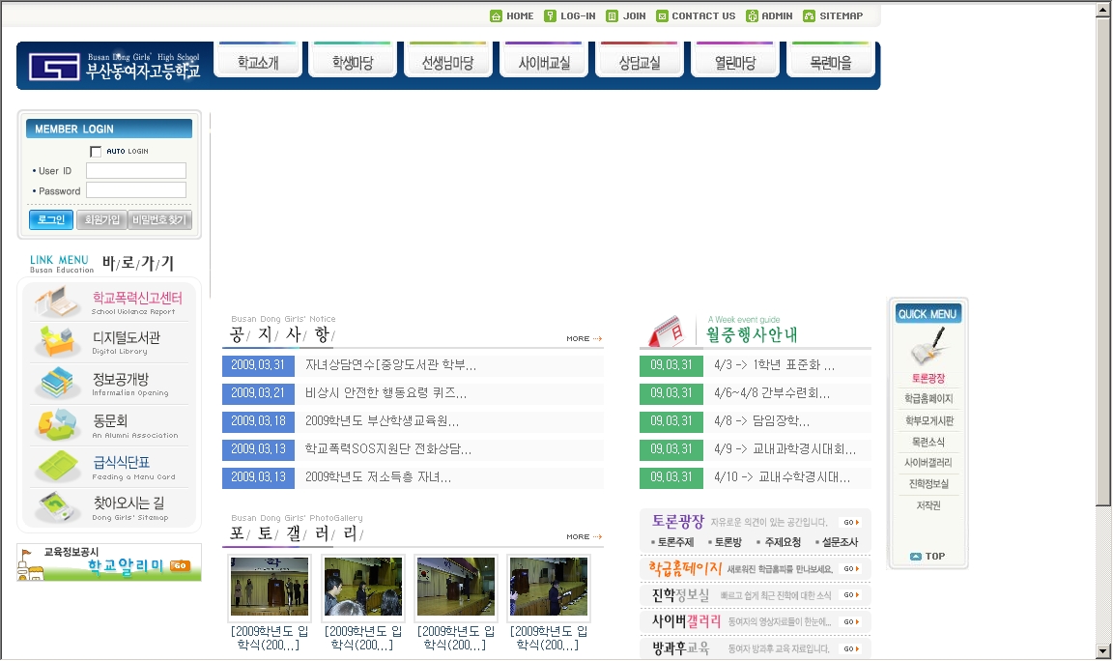Expand MORE next to 공지사항
Screen dimensions: 1113x661
pos(584,339)
